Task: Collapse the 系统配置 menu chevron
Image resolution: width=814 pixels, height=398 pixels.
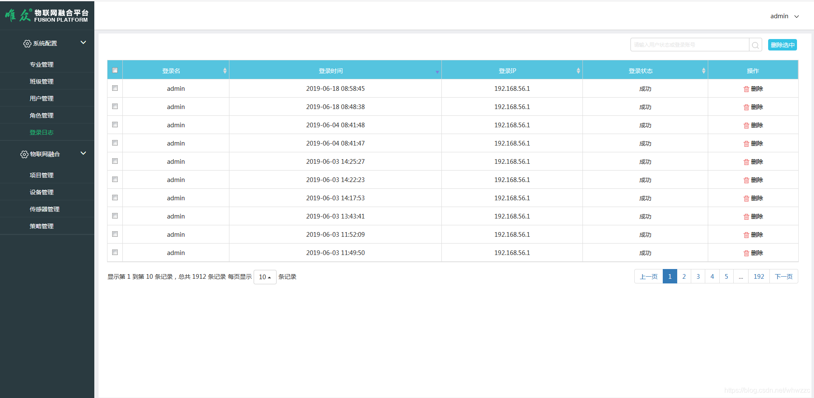Action: (x=83, y=42)
